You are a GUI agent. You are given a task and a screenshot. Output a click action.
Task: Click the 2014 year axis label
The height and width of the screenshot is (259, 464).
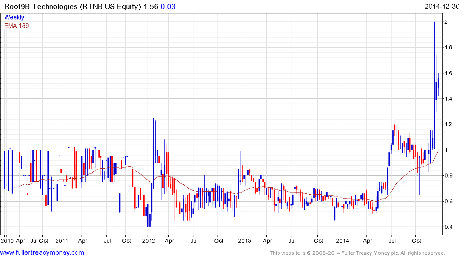tap(342, 240)
